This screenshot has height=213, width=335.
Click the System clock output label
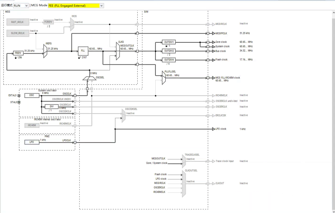[x=223, y=47]
